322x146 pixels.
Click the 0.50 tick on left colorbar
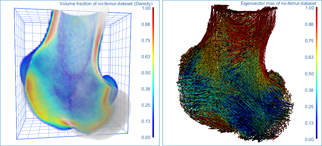pyautogui.click(x=145, y=73)
